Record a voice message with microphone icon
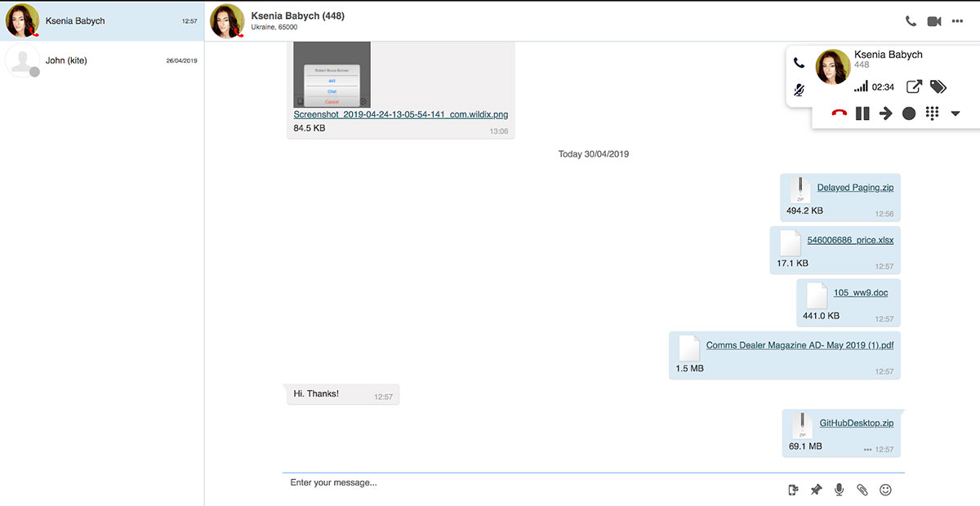 pyautogui.click(x=839, y=489)
